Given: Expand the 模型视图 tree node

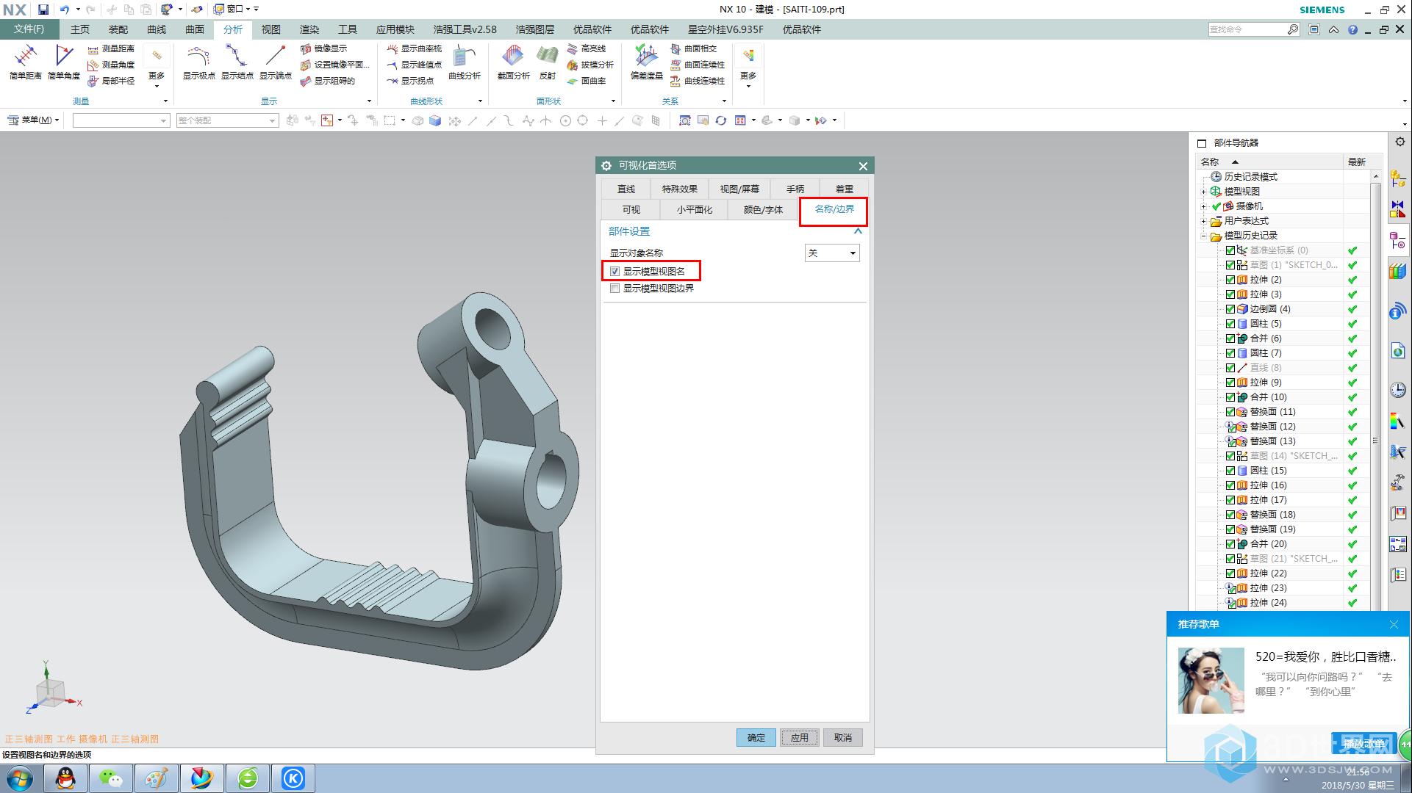Looking at the screenshot, I should [1204, 192].
